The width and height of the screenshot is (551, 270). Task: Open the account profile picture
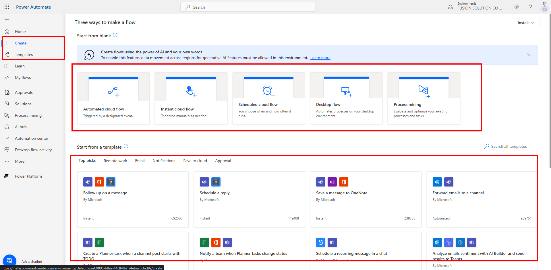click(544, 7)
